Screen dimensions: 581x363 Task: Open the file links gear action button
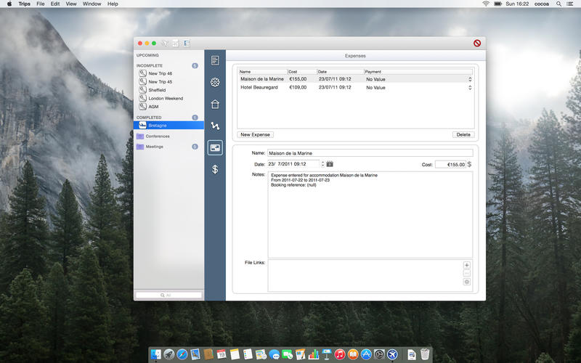coord(466,282)
